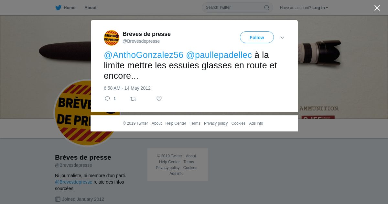Click @Brevesdepresse link in profile bio

74,182
